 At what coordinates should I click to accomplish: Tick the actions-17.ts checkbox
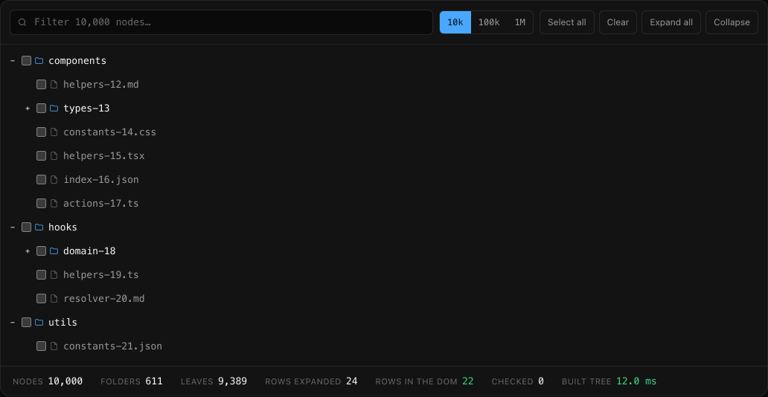pos(41,203)
